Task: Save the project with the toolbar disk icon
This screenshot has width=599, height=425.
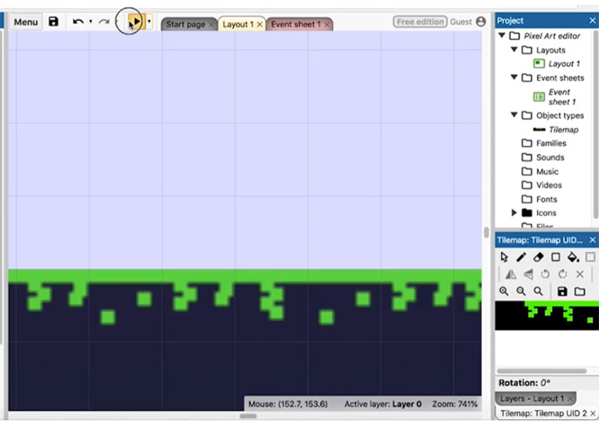Action: [x=53, y=21]
